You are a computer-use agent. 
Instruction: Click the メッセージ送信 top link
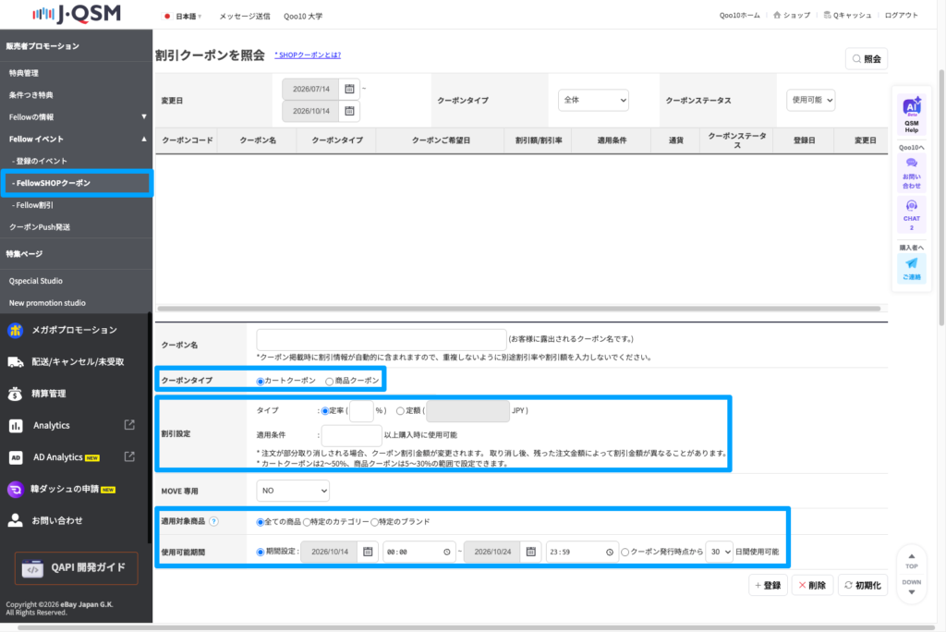(x=245, y=17)
